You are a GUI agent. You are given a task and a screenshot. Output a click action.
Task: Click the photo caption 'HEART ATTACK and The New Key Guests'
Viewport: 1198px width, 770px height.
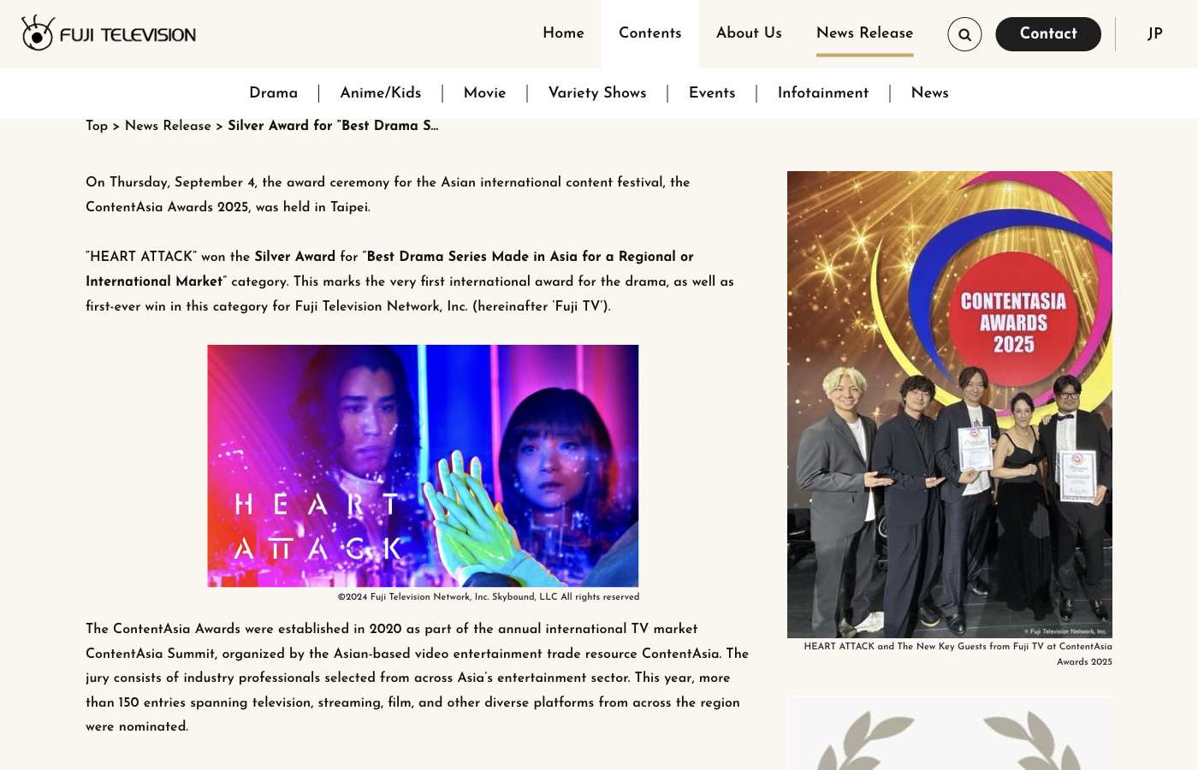(958, 654)
